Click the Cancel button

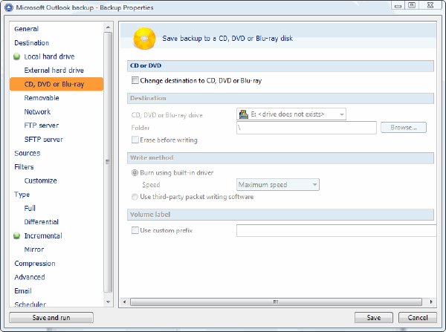click(418, 318)
